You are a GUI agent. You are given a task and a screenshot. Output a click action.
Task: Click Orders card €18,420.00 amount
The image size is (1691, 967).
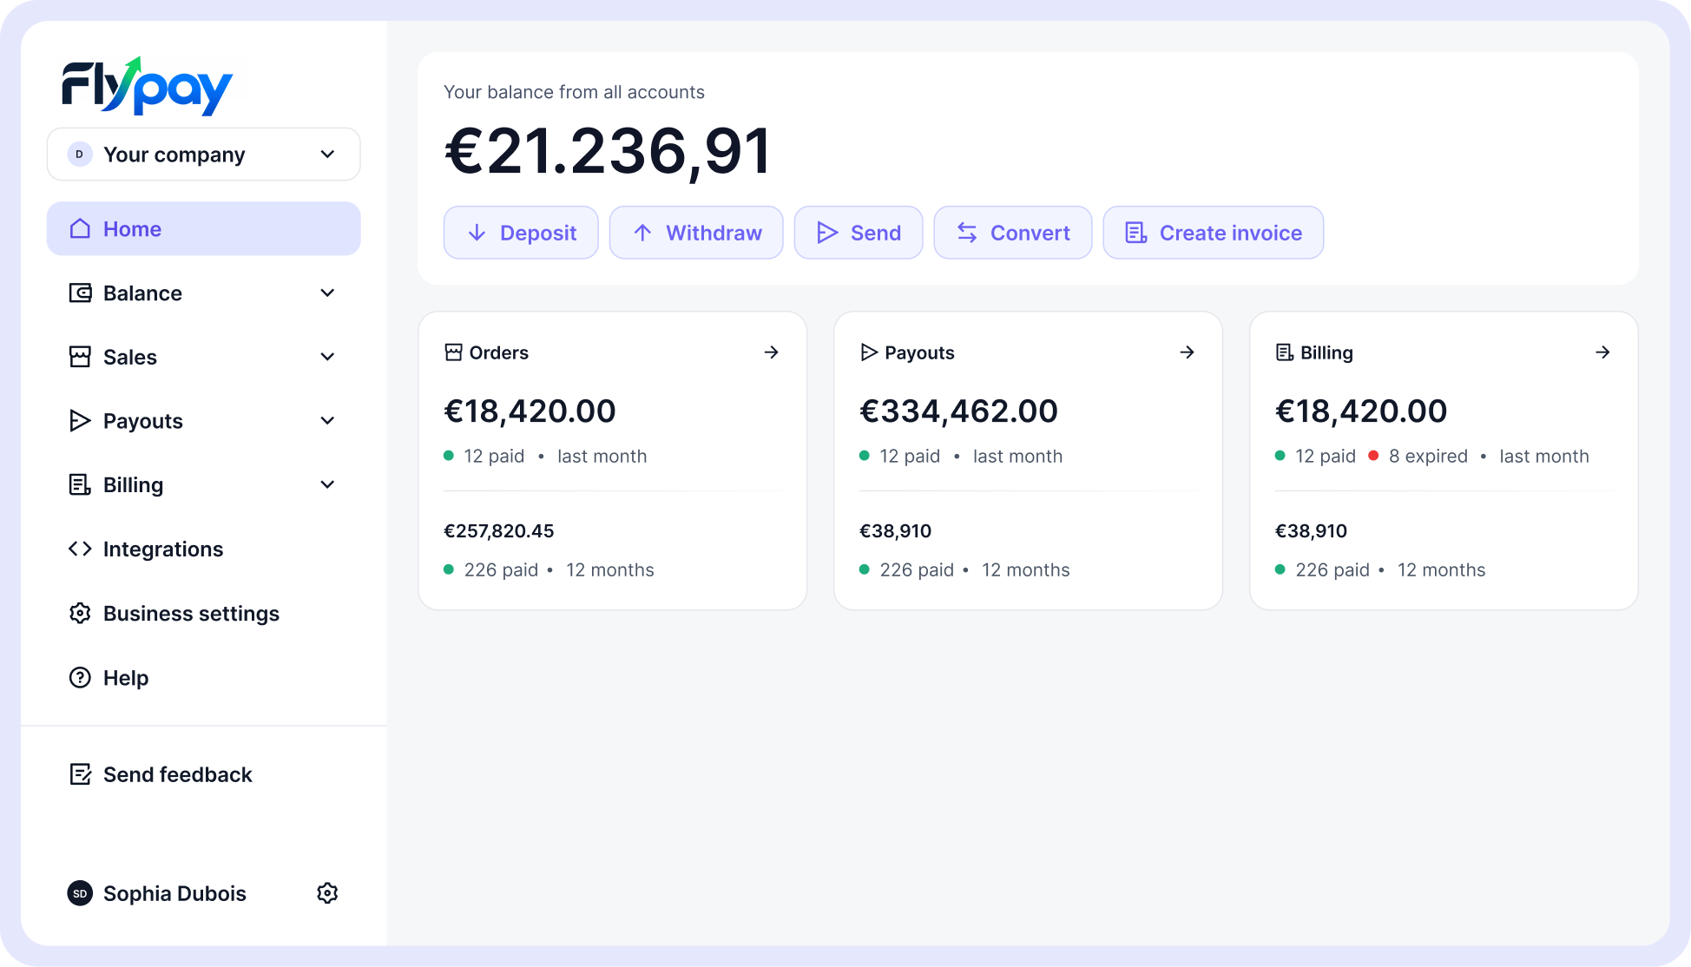530,411
